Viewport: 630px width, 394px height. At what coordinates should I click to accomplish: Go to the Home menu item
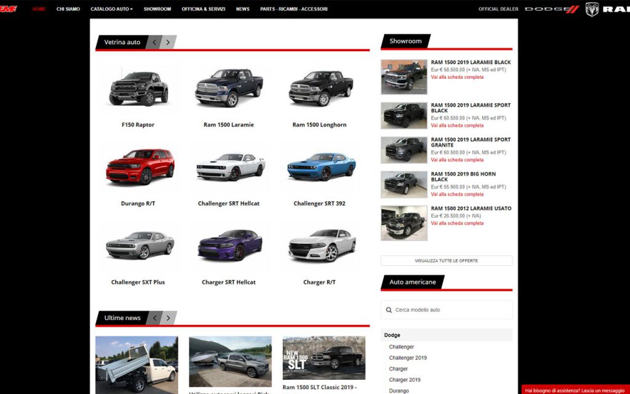point(39,9)
